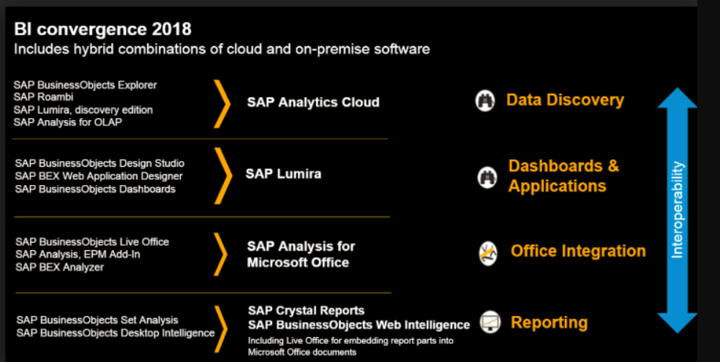The width and height of the screenshot is (720, 362).
Task: Click the orange chevron before SAP Analytics Cloud
Action: tap(222, 102)
